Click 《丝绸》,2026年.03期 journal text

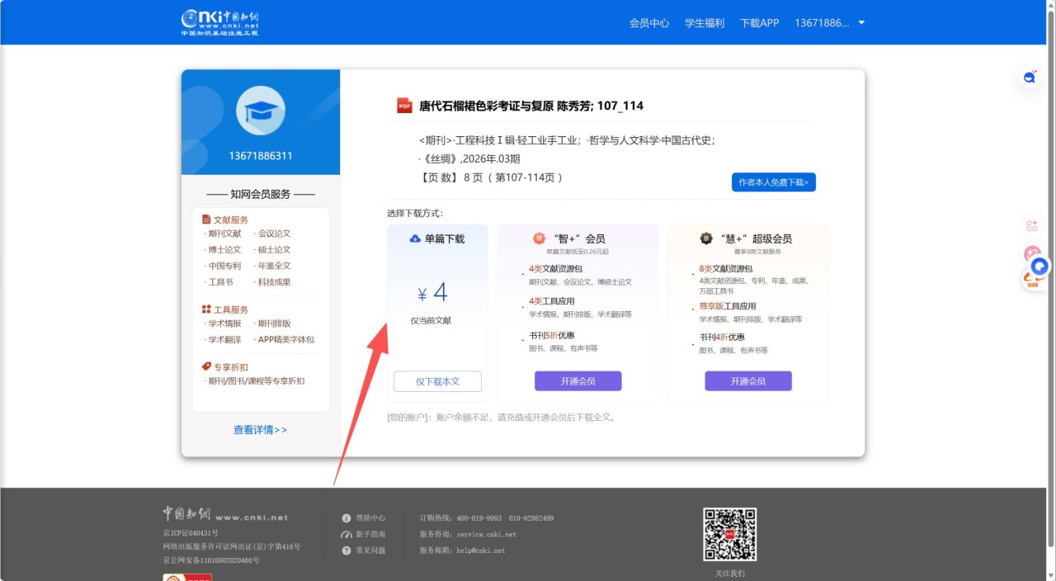[x=472, y=159]
